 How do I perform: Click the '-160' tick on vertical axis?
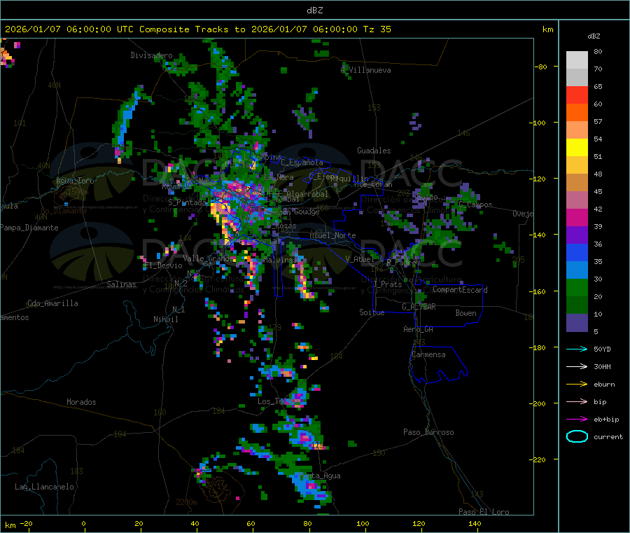538,291
